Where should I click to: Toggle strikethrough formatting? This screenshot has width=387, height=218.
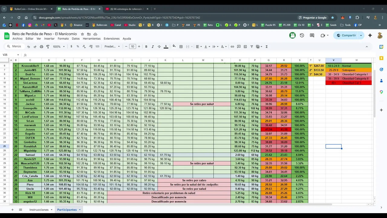(x=159, y=47)
